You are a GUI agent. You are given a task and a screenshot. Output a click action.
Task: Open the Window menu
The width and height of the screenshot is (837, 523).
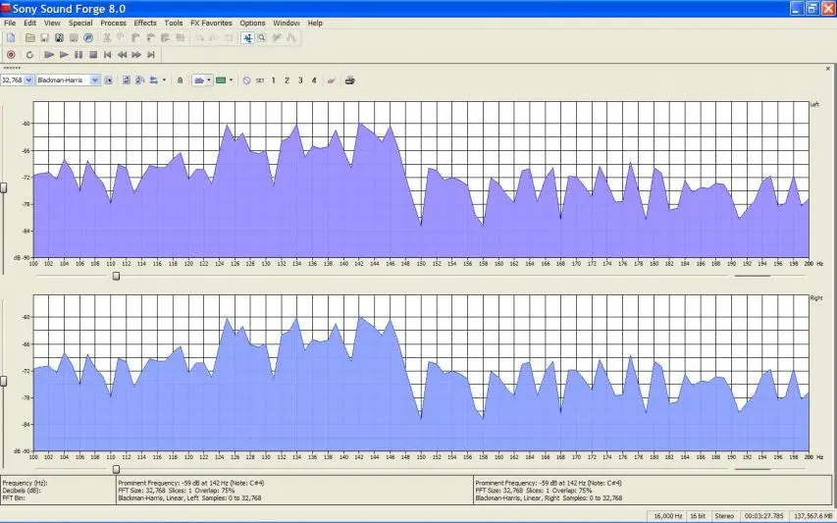click(287, 23)
